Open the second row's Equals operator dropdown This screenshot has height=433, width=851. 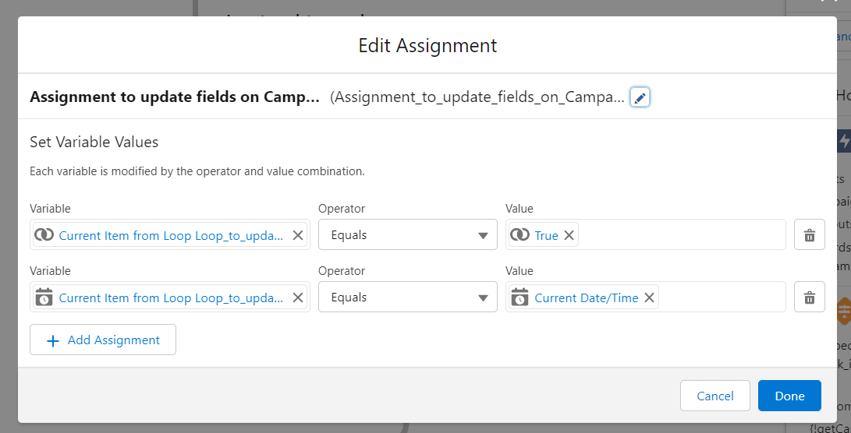(x=407, y=297)
